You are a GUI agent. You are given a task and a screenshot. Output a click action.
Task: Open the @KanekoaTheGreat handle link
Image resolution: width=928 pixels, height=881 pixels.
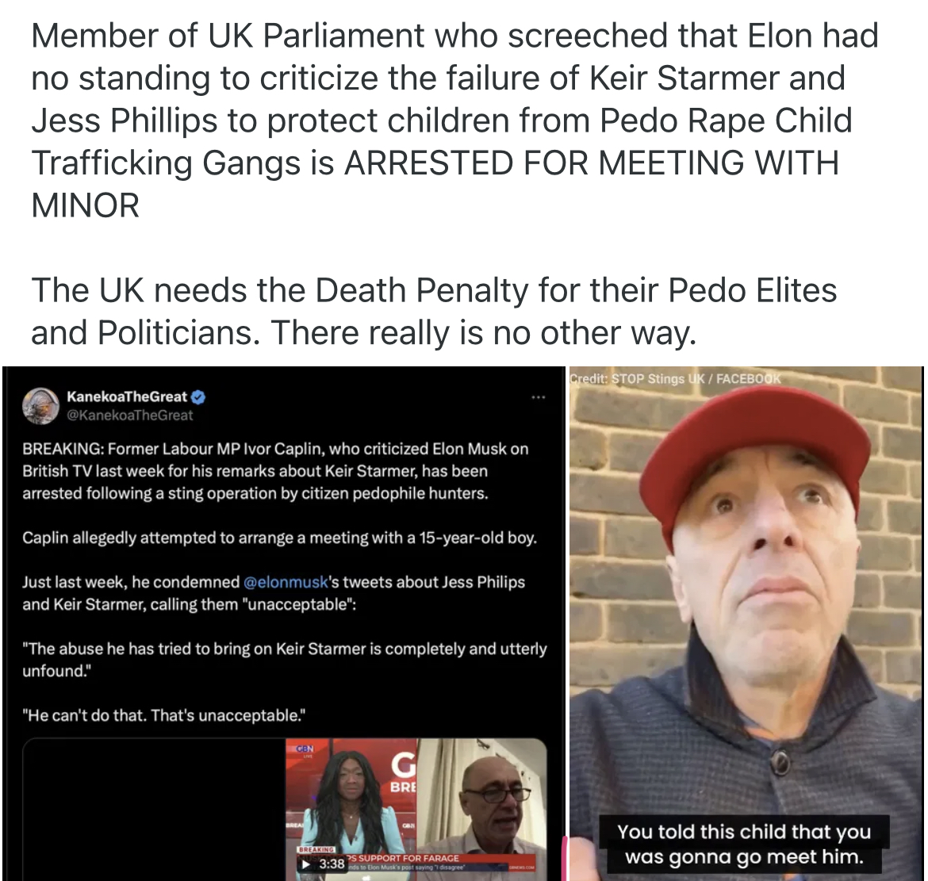pos(129,416)
